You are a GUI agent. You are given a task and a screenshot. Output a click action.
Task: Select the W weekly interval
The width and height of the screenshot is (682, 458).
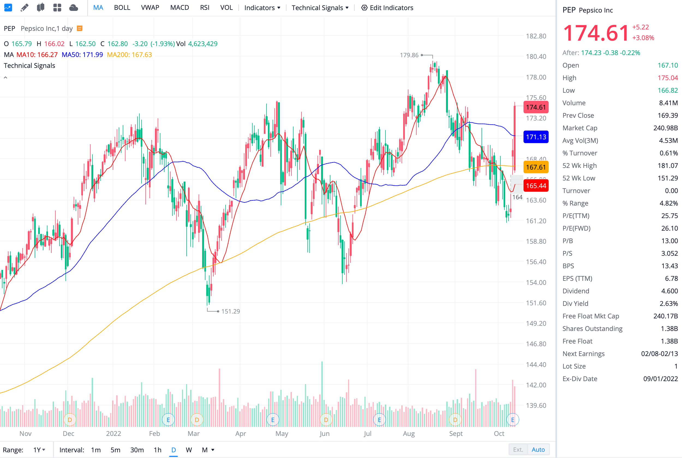[189, 450]
